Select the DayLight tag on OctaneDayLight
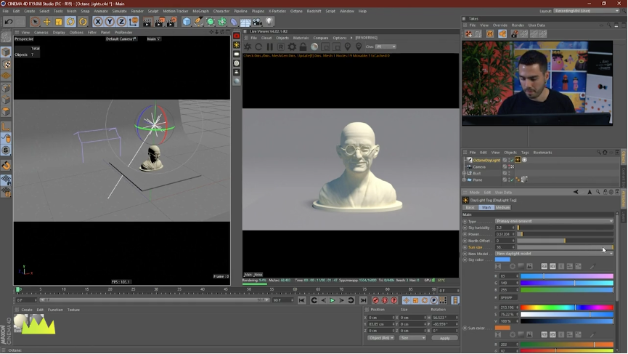628x354 pixels. 518,160
